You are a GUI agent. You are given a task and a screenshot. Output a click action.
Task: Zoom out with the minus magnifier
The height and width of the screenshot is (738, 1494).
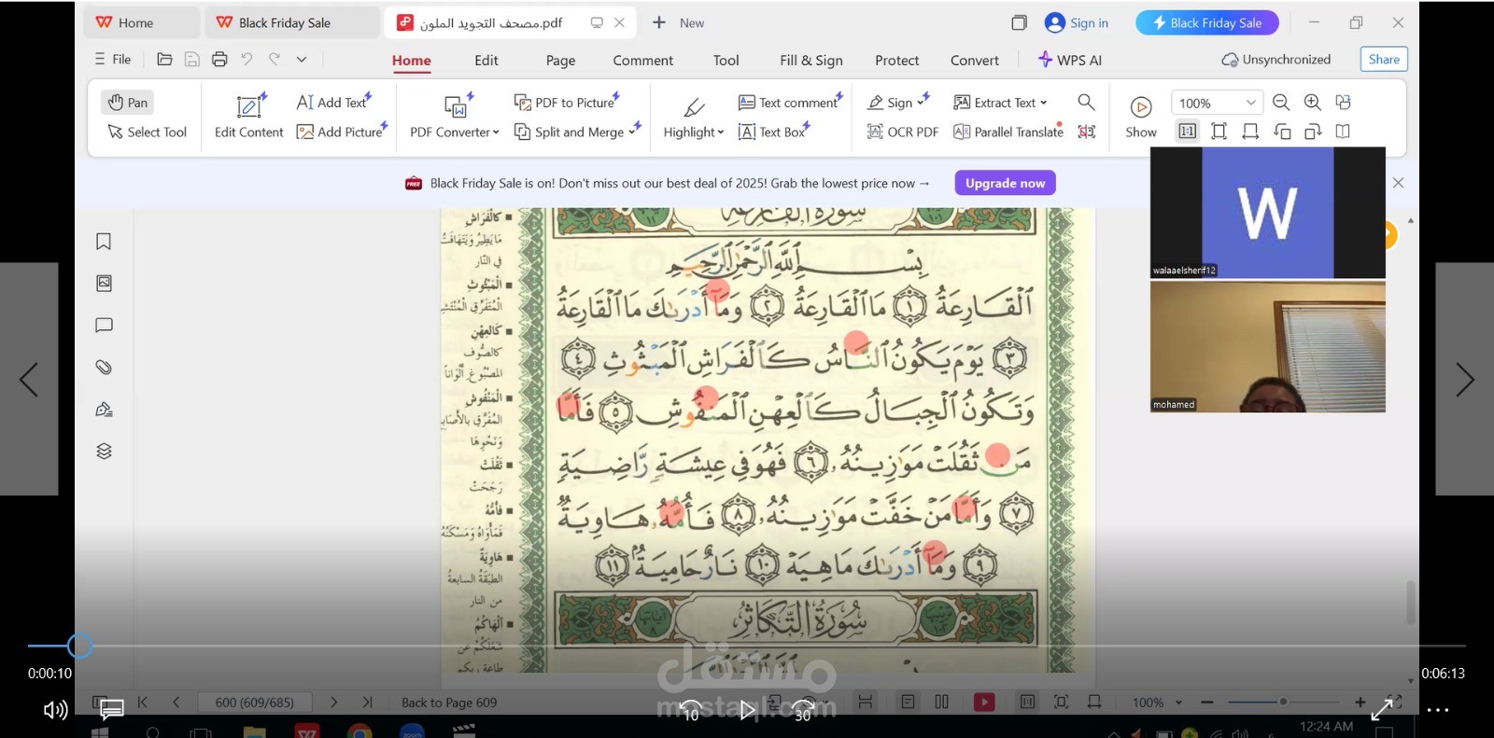point(1281,103)
